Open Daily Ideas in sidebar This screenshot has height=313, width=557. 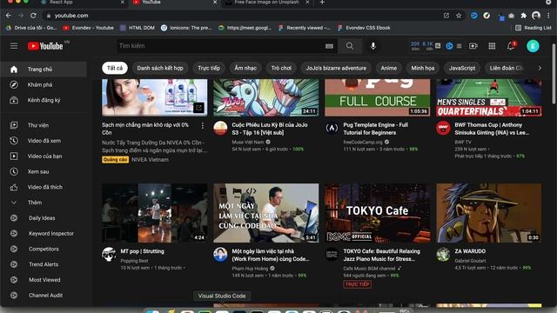(44, 218)
